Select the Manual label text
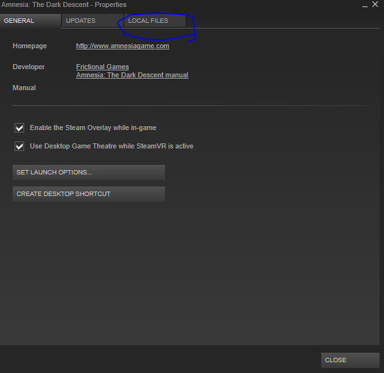This screenshot has width=384, height=373. pyautogui.click(x=24, y=88)
